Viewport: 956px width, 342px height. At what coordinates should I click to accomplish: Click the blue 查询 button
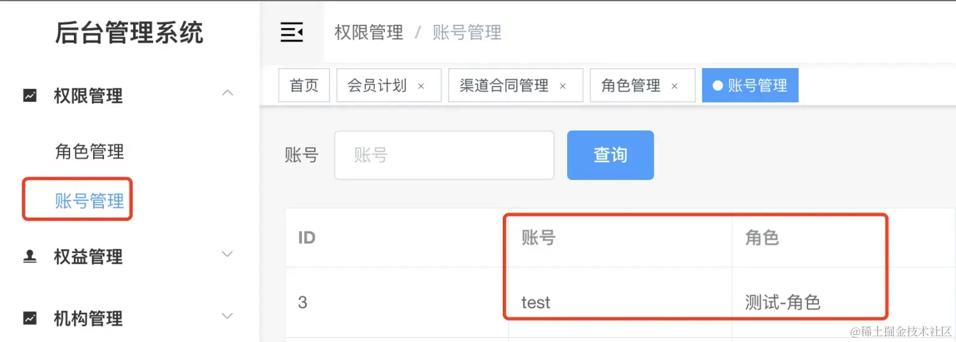(611, 155)
